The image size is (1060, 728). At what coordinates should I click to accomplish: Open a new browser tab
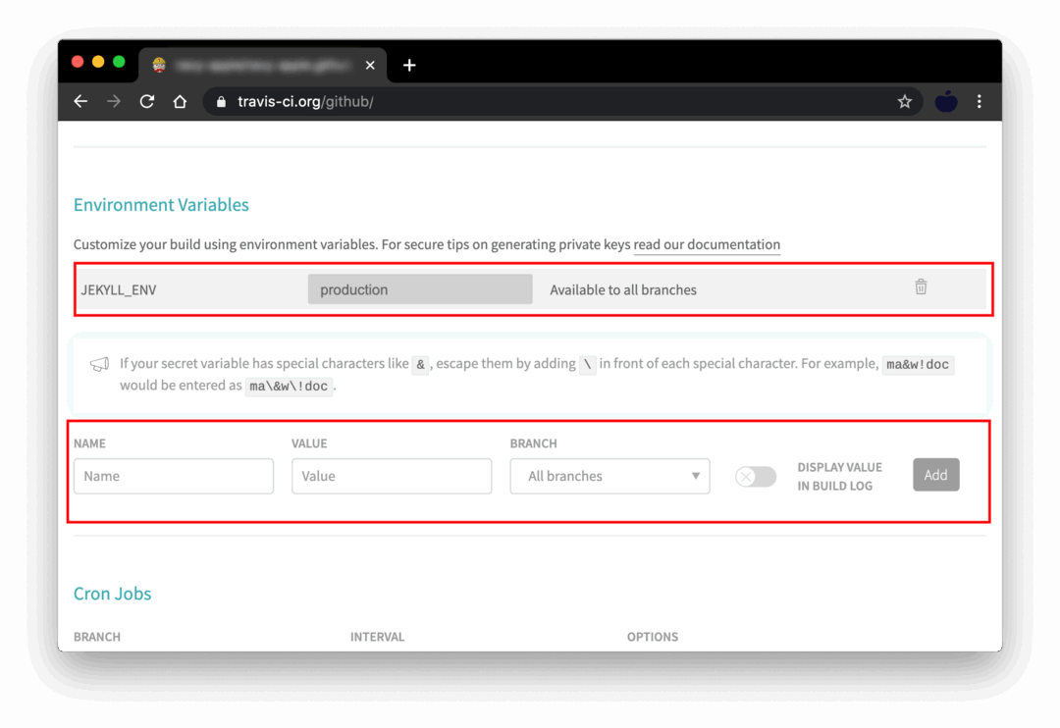(x=409, y=65)
